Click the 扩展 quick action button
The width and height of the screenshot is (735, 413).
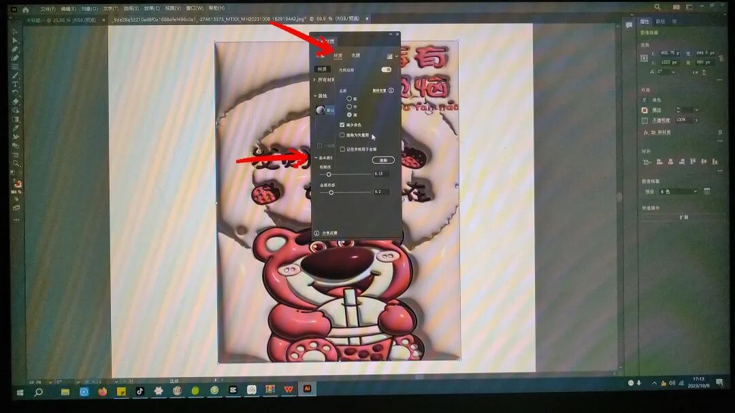[x=684, y=217]
